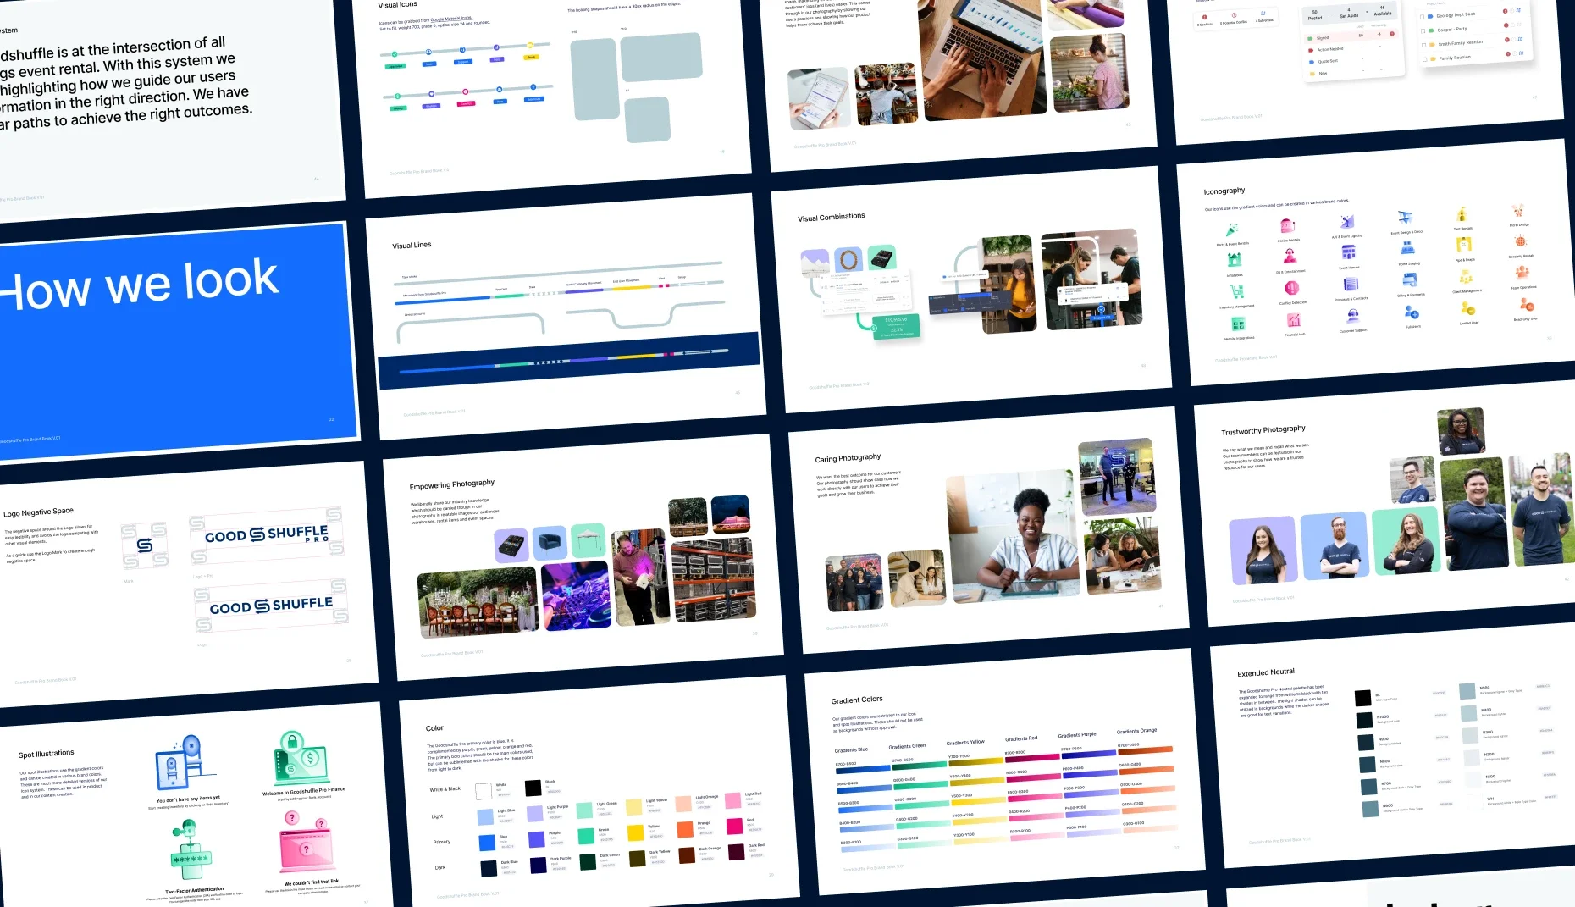
Task: Click the Billing & Payments icon
Action: (1409, 280)
